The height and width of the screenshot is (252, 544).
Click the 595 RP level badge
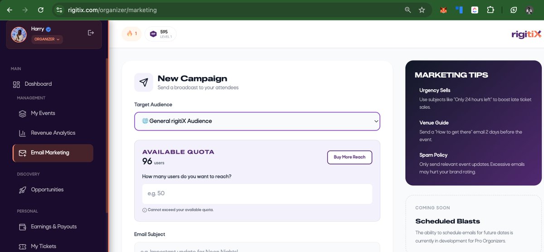[160, 34]
